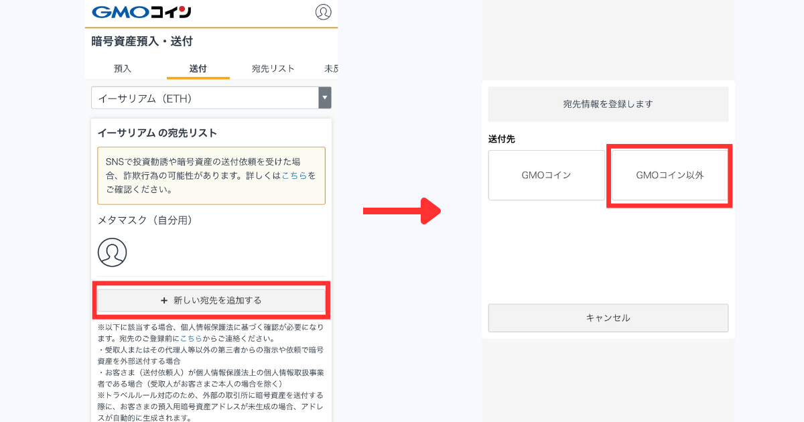Click the 宛先情報を登録します banner
This screenshot has height=422, width=804.
click(608, 104)
